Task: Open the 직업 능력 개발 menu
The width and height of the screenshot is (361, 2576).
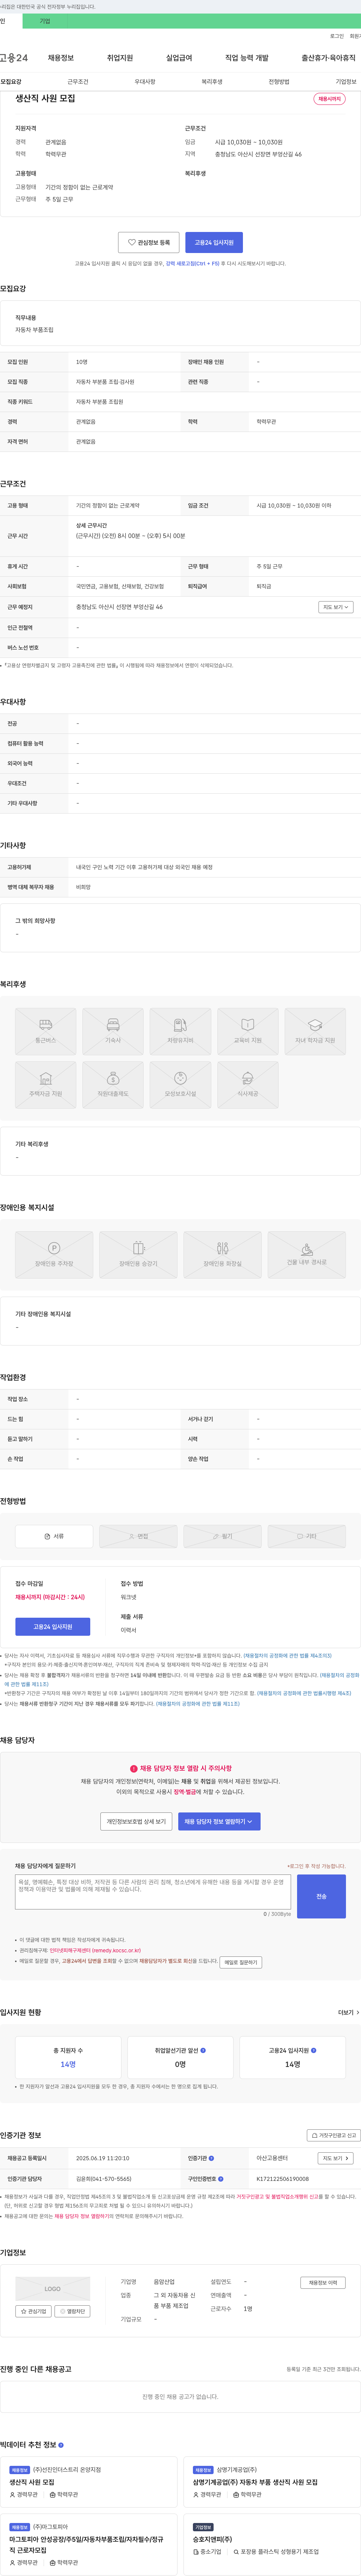Action: (x=247, y=58)
